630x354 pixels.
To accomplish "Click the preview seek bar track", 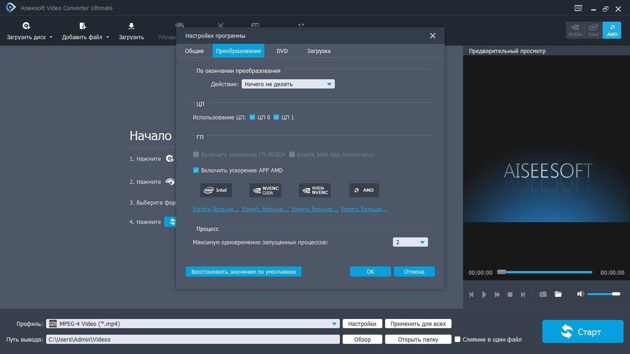I will click(x=545, y=272).
